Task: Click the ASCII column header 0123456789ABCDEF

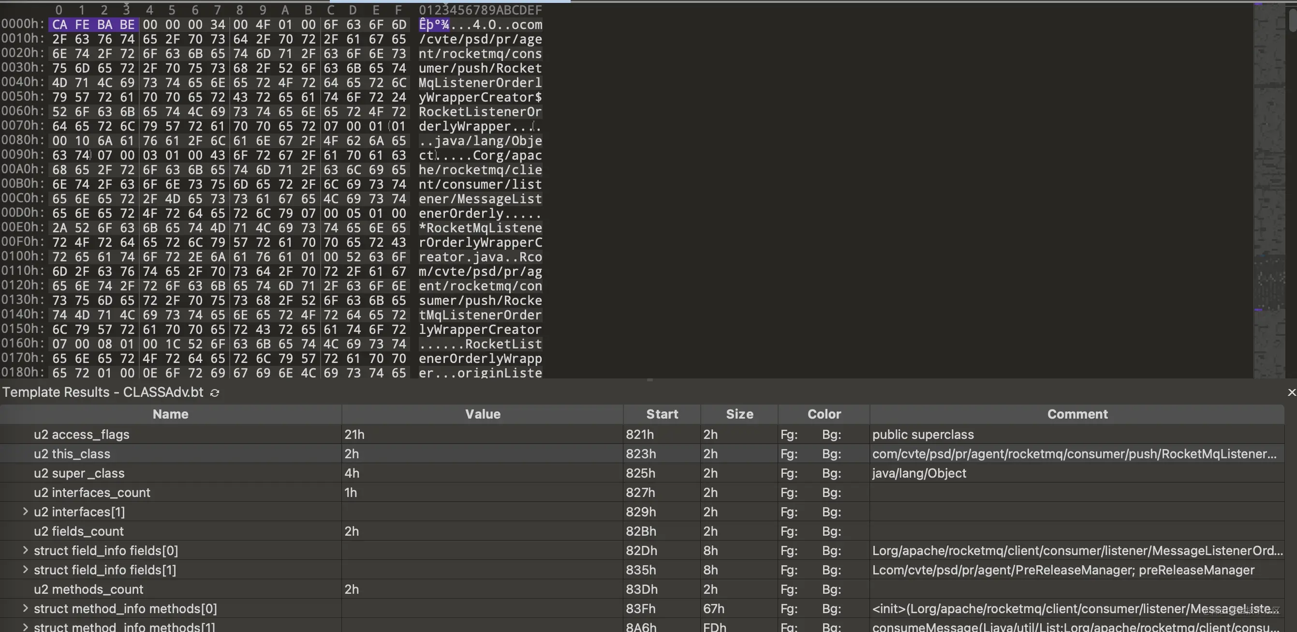Action: click(x=480, y=10)
